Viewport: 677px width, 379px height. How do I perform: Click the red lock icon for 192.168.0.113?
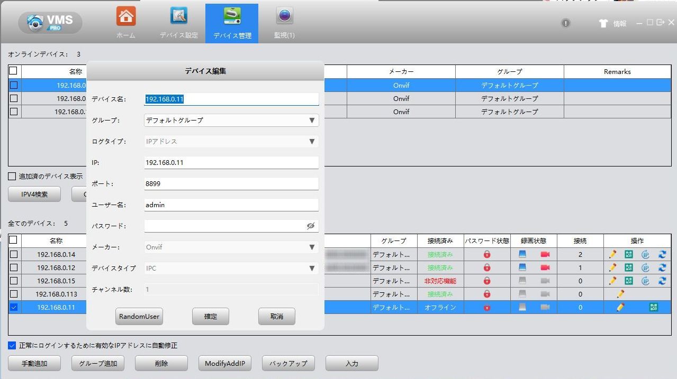coord(487,294)
